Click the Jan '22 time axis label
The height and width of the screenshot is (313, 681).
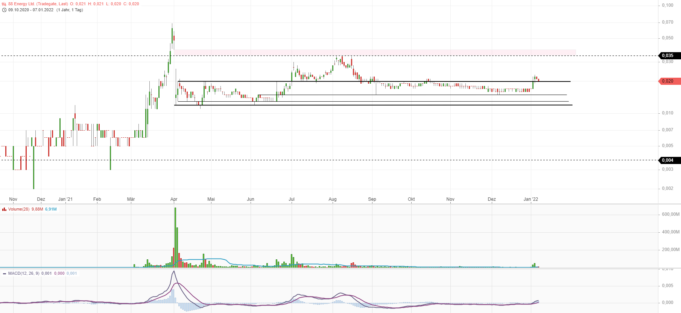pyautogui.click(x=531, y=199)
